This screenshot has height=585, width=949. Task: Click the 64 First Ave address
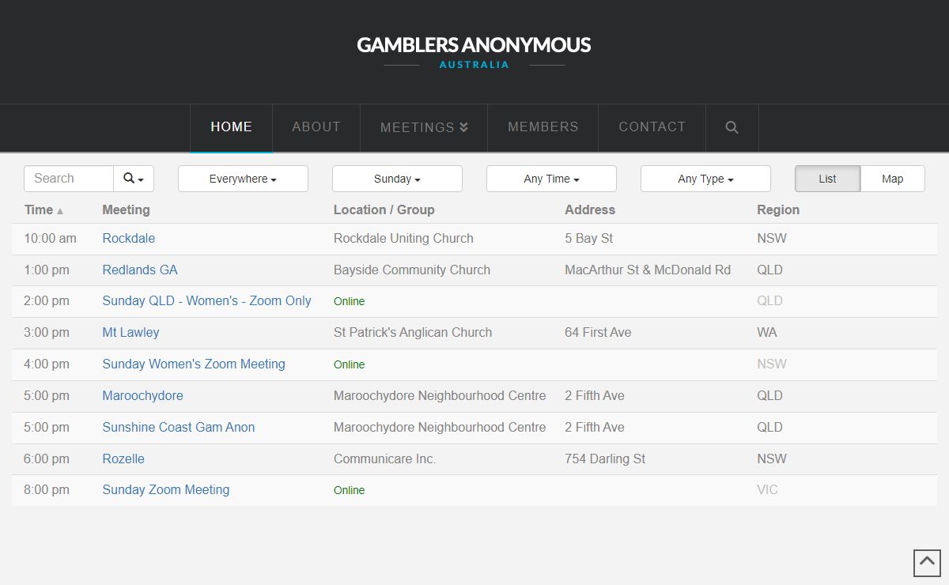click(598, 332)
